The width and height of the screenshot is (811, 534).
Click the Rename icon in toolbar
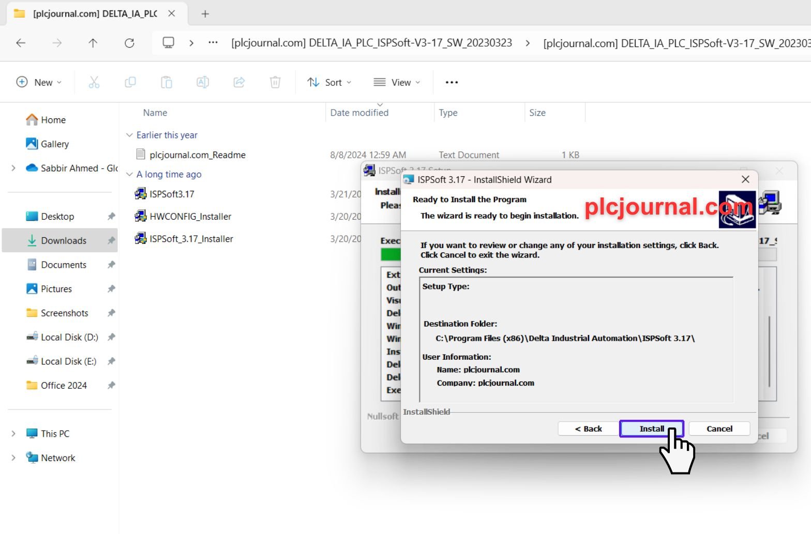(203, 82)
